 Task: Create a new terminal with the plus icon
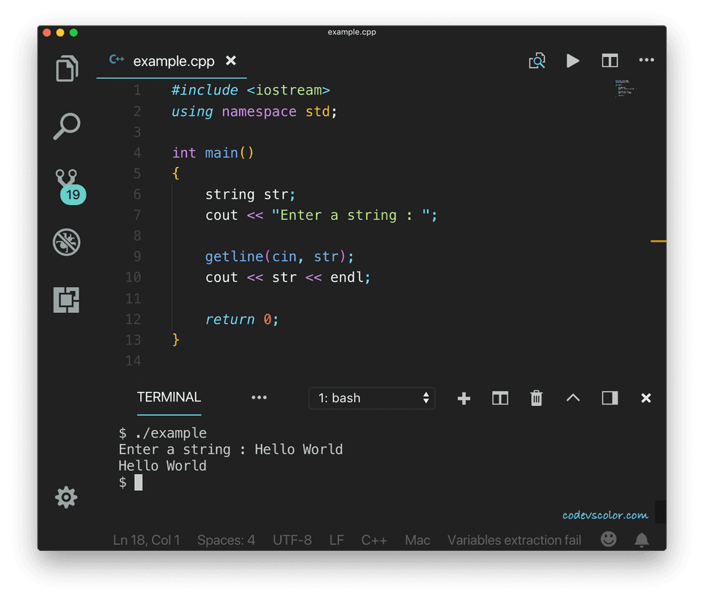pos(463,398)
